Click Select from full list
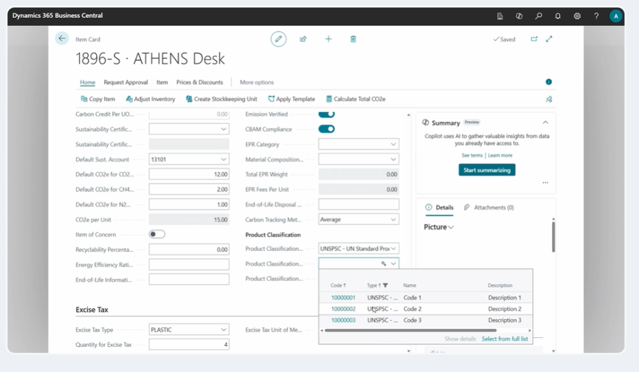 click(504, 339)
